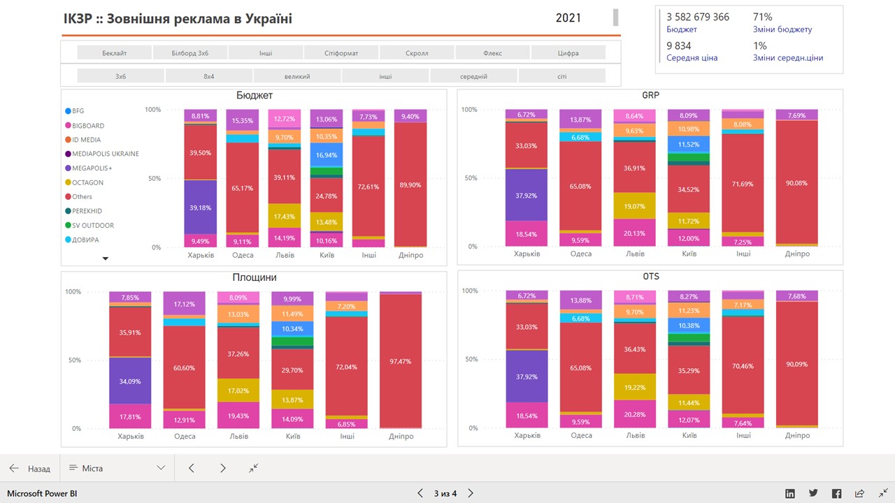
Task: Click the Білборд 3х6 button
Action: click(x=190, y=52)
